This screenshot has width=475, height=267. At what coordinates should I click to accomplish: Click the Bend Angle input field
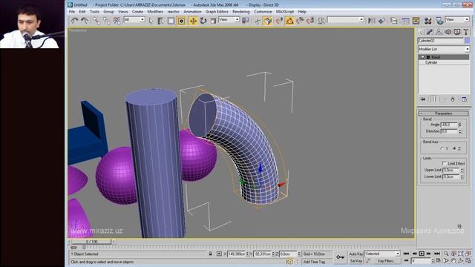click(449, 125)
